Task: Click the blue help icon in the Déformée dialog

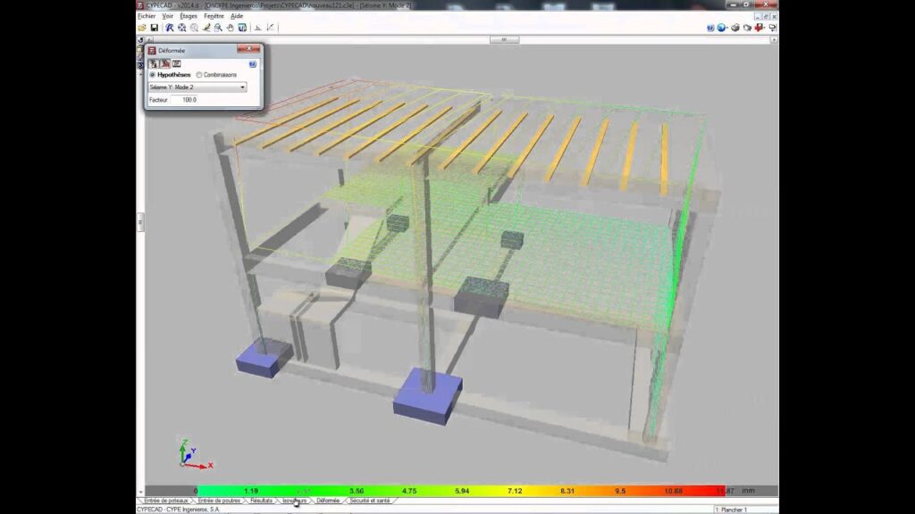Action: pyautogui.click(x=253, y=63)
